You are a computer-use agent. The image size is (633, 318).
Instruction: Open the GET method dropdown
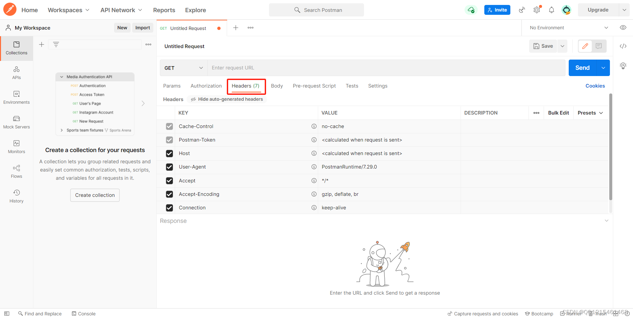(184, 68)
